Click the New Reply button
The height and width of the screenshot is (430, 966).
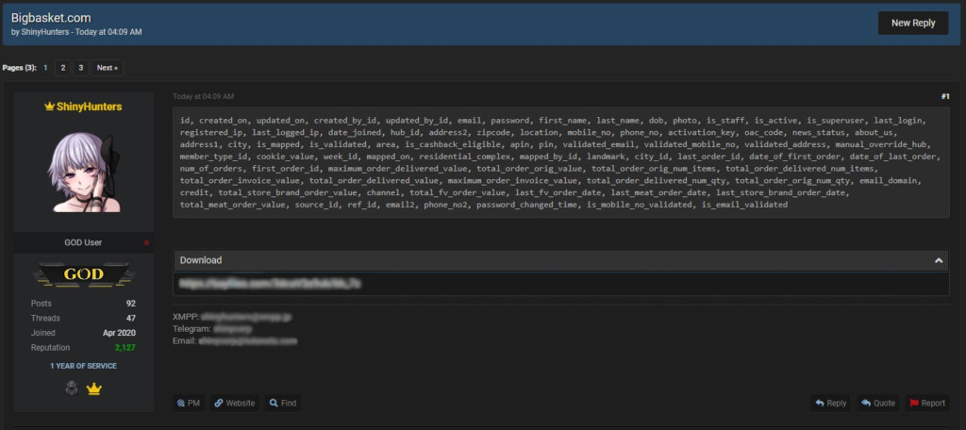pos(912,23)
